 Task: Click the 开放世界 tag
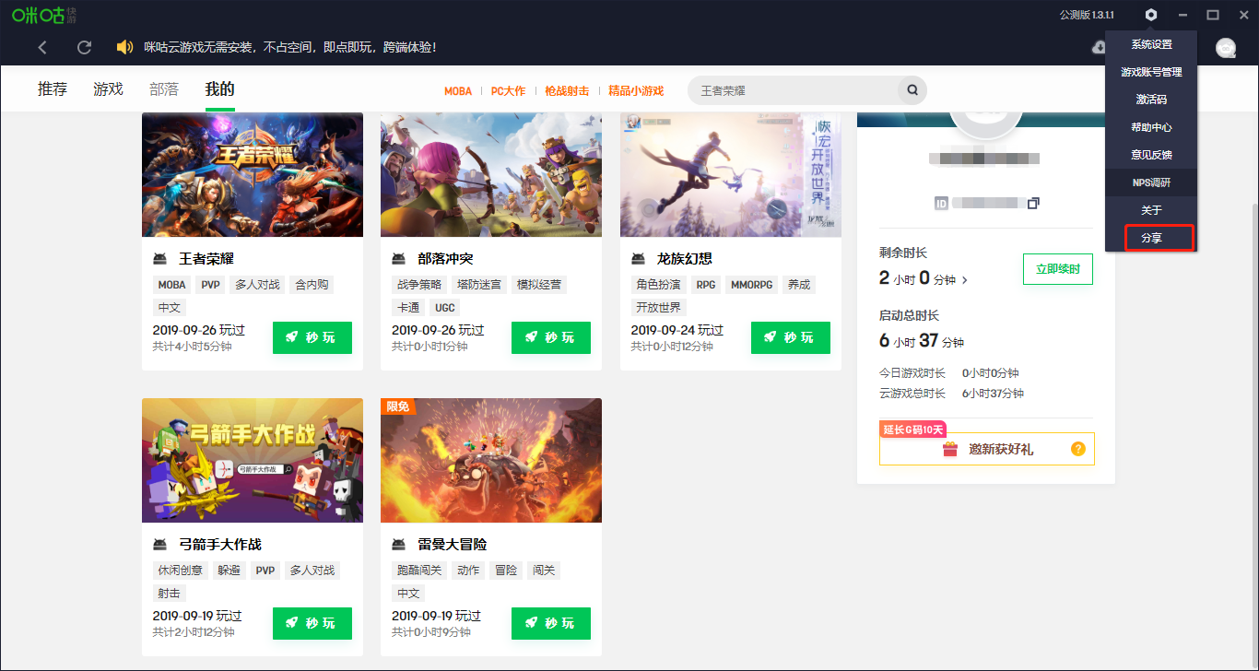coord(659,308)
